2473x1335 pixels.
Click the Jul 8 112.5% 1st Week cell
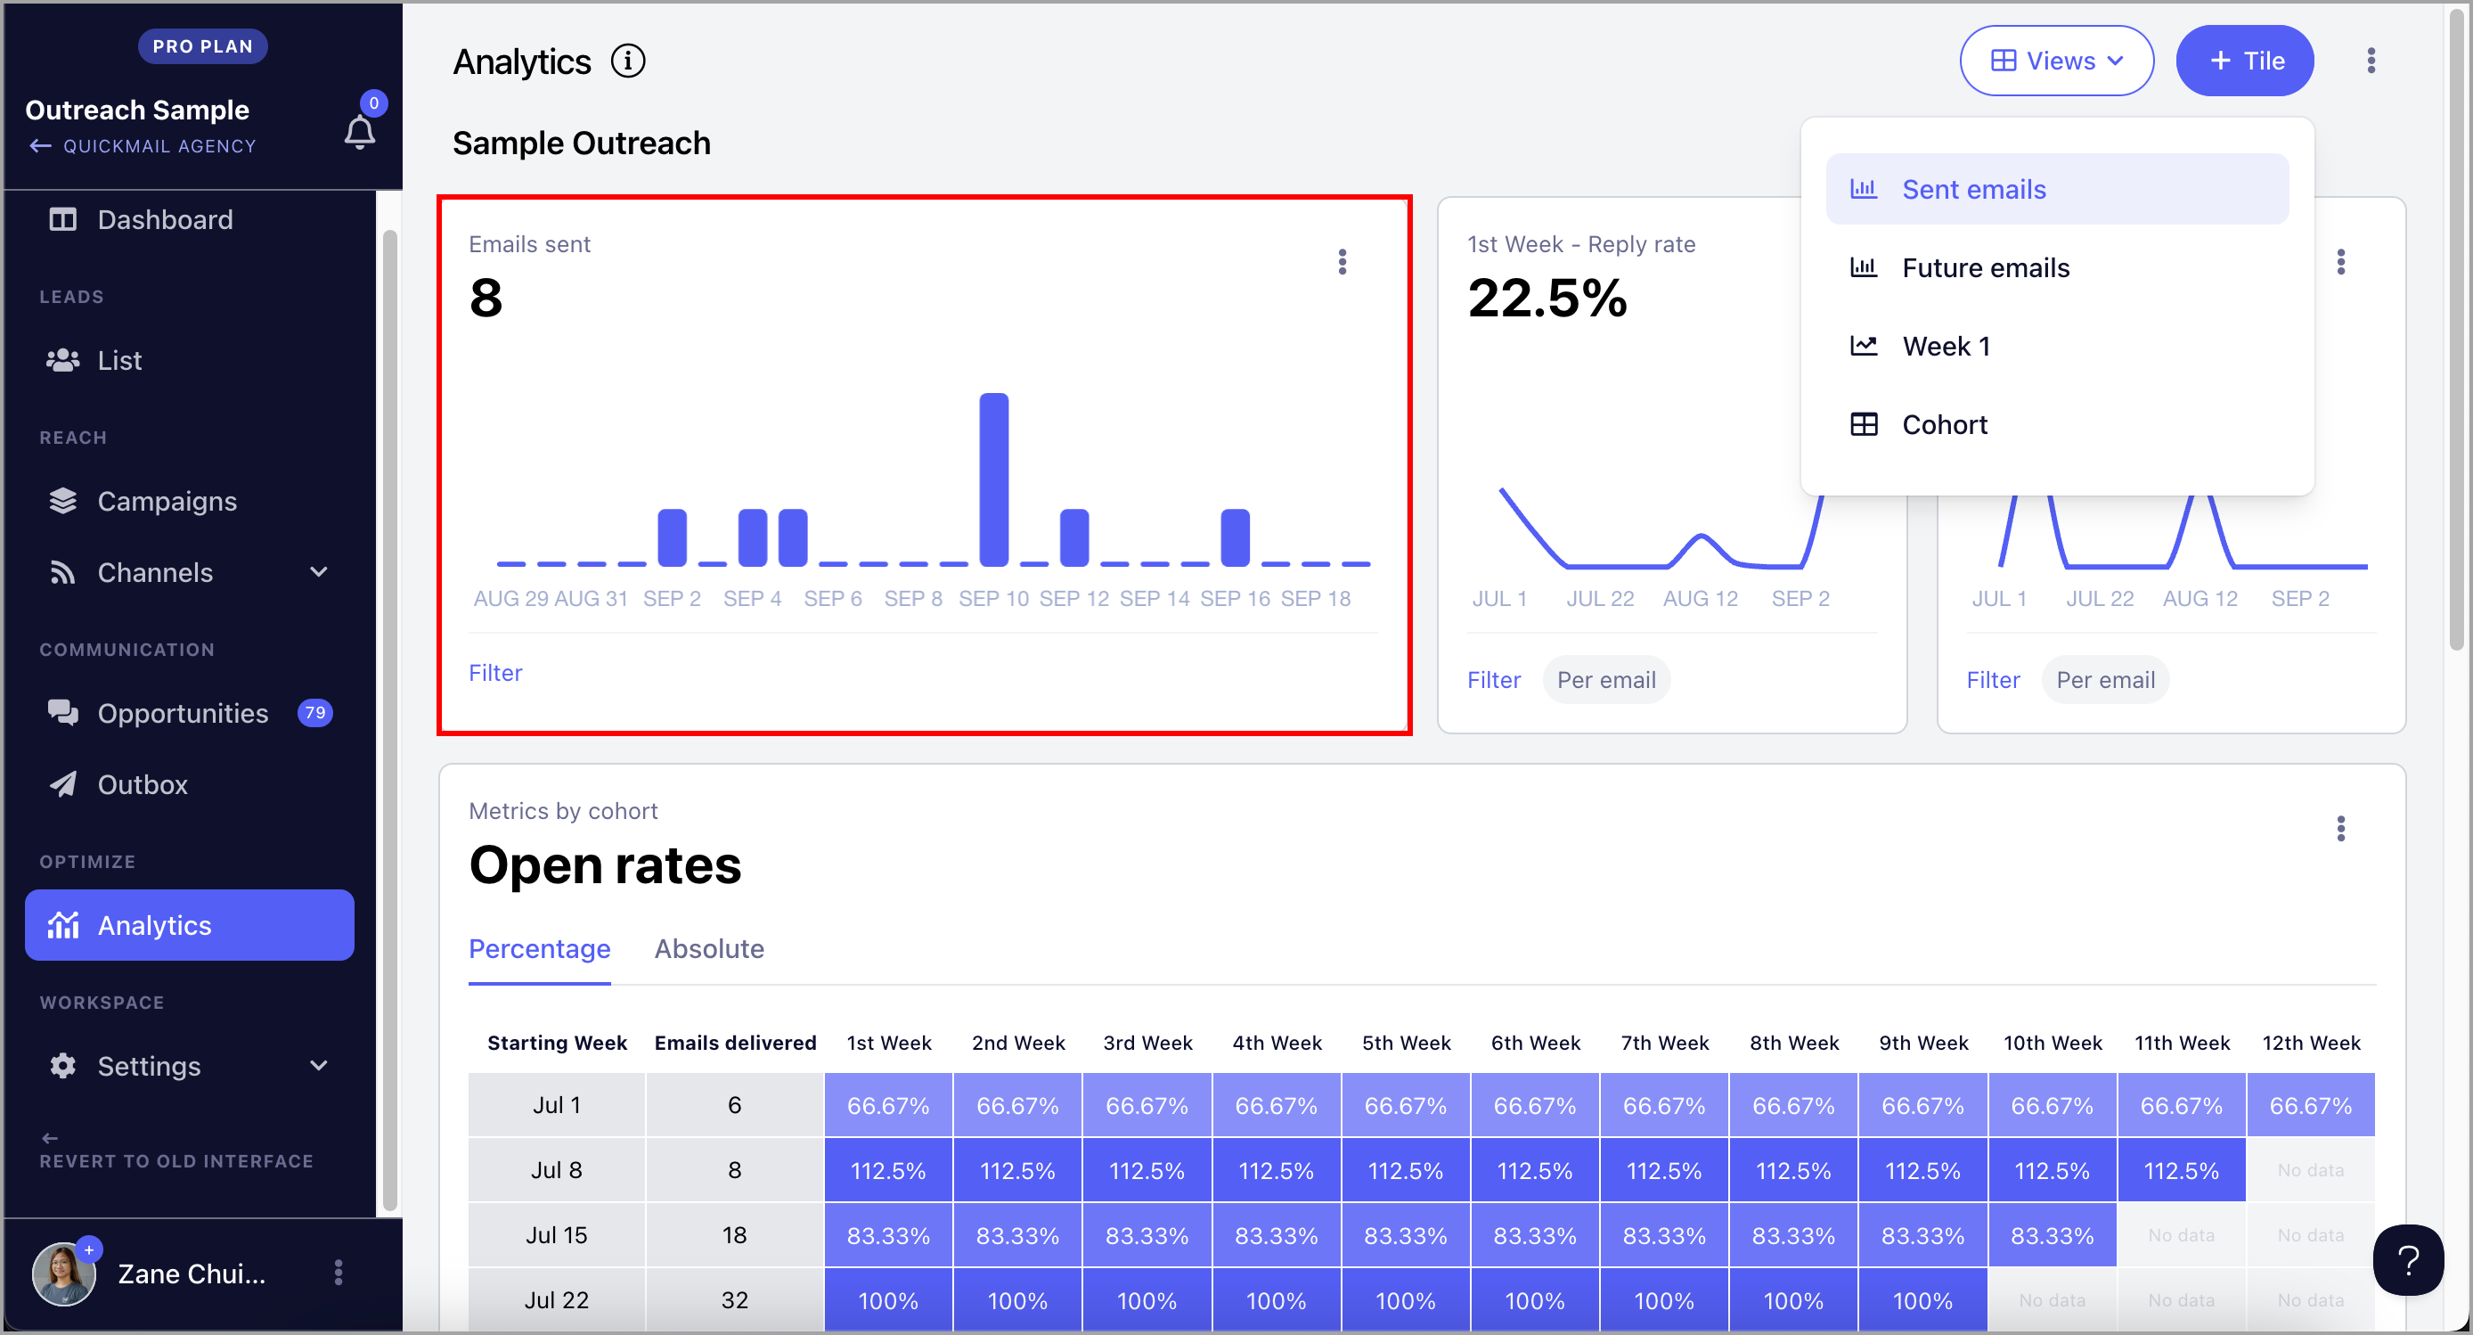pos(888,1171)
